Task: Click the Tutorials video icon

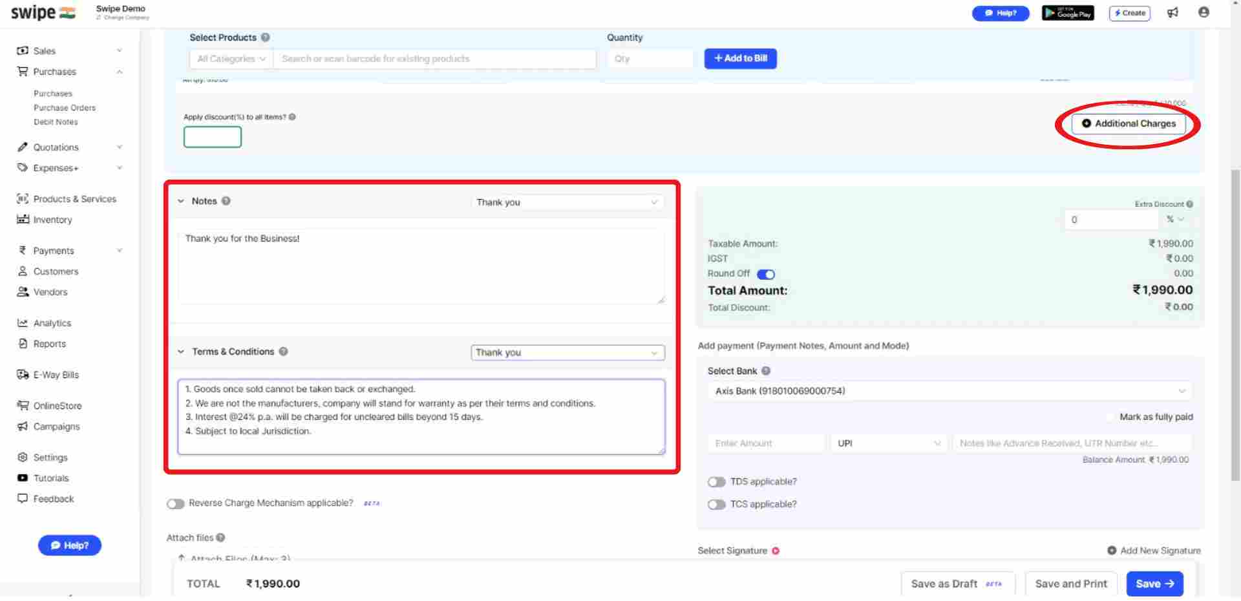Action: click(x=23, y=478)
